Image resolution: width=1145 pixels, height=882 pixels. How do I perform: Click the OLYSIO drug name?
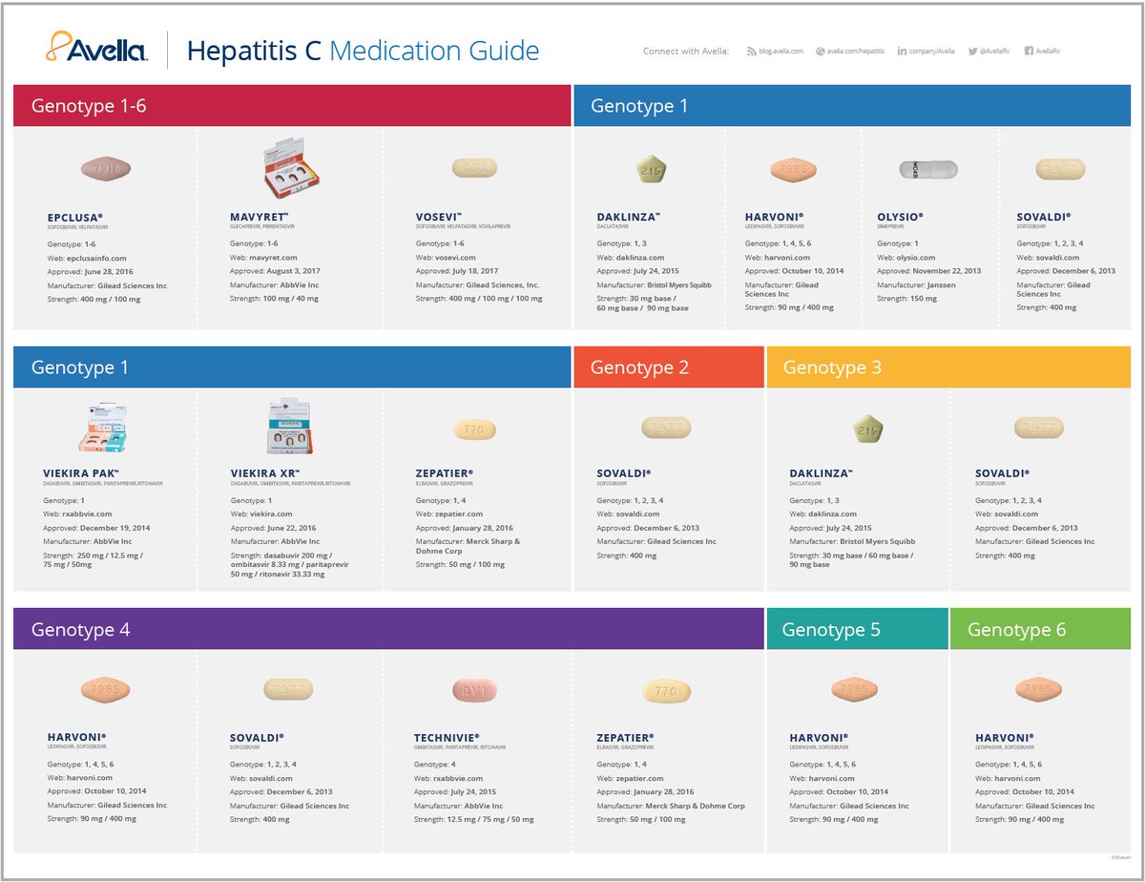pyautogui.click(x=901, y=218)
